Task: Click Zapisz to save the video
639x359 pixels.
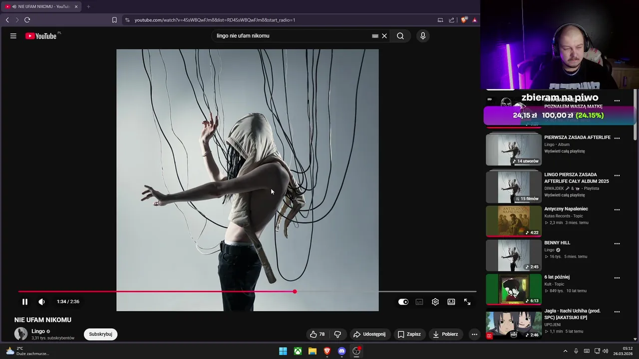Action: pos(409,334)
